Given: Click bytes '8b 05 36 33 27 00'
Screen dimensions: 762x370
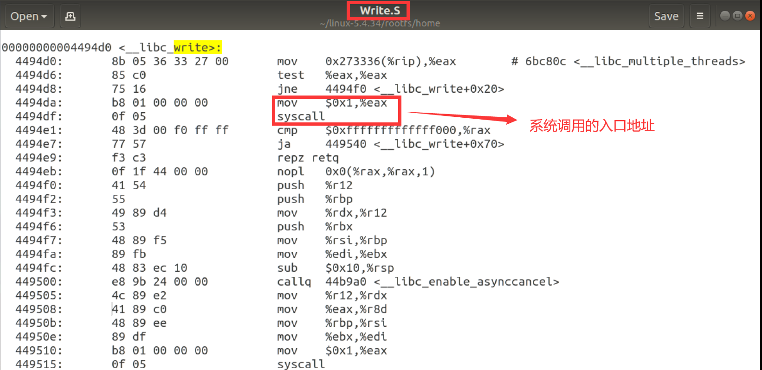Looking at the screenshot, I should pyautogui.click(x=170, y=61).
